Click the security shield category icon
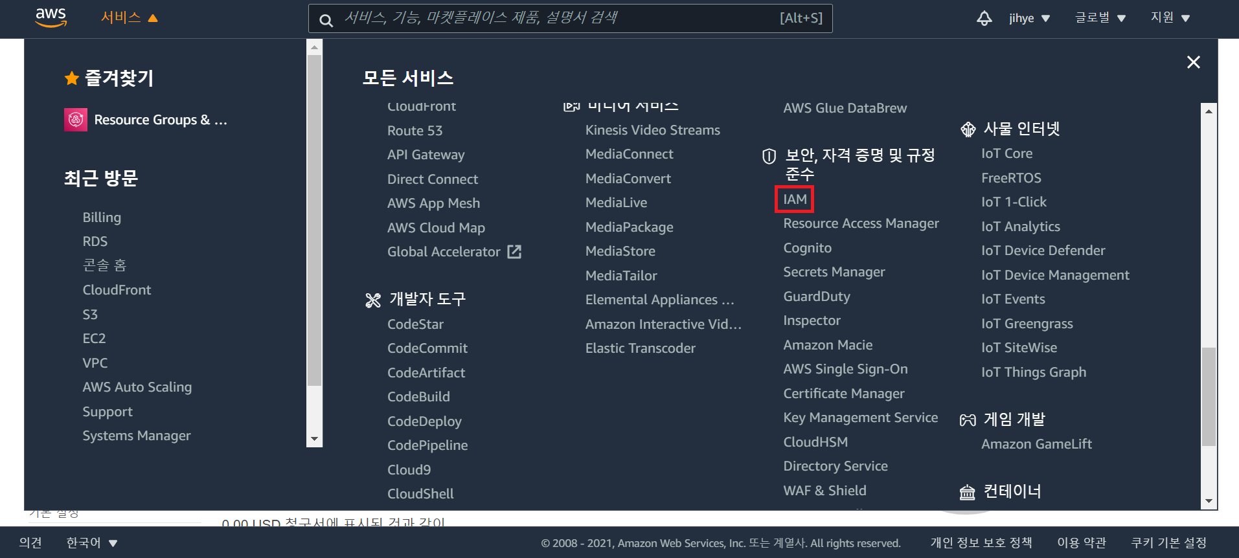1239x558 pixels. coord(769,156)
